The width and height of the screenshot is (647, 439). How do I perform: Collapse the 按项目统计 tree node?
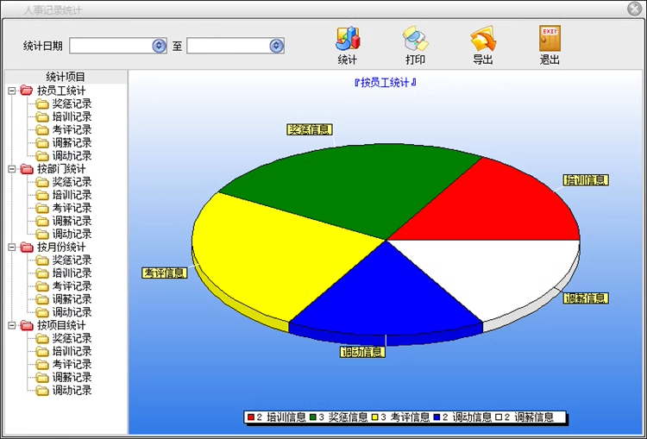pyautogui.click(x=11, y=325)
